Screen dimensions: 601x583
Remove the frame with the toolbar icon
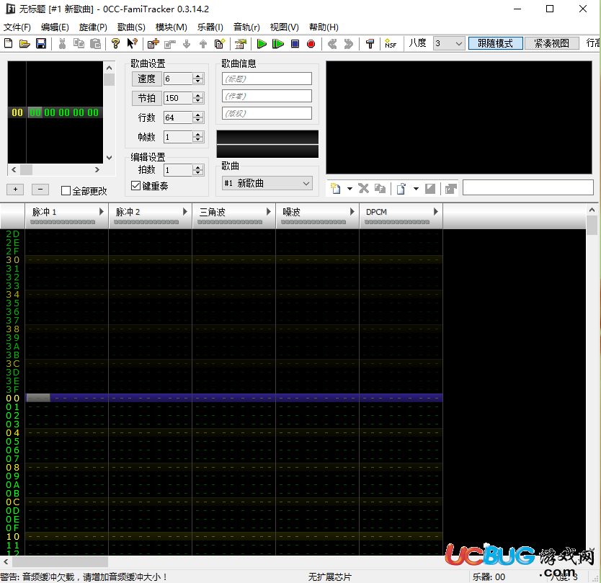click(170, 44)
